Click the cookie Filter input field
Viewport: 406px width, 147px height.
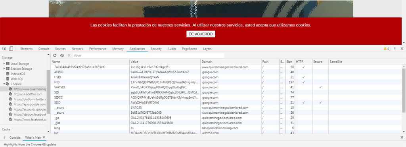point(149,55)
